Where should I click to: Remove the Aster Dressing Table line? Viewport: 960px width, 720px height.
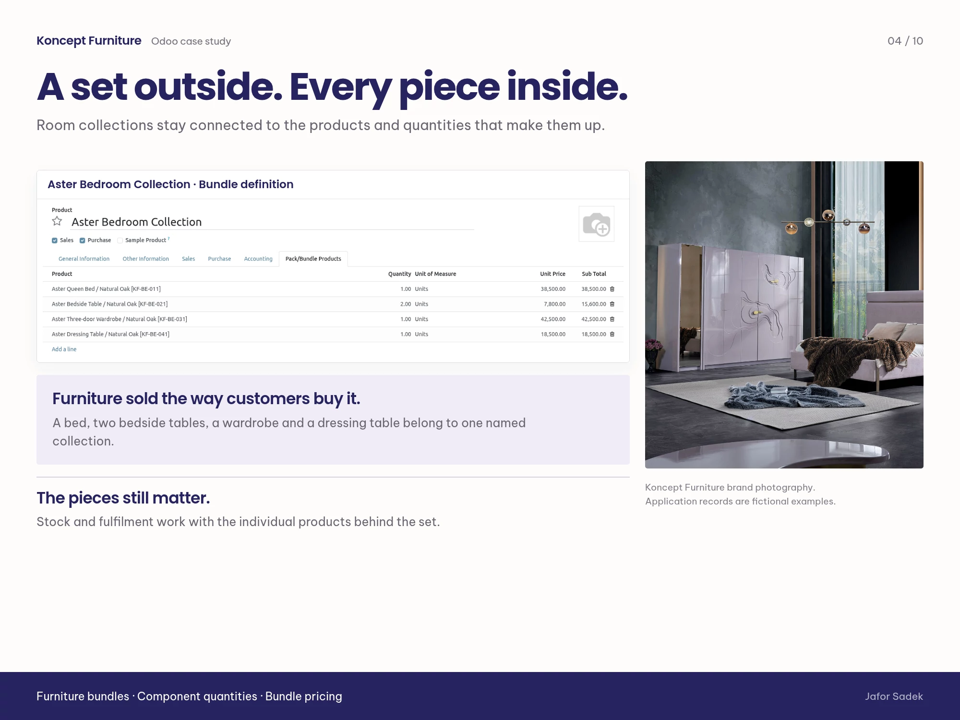[x=612, y=334]
